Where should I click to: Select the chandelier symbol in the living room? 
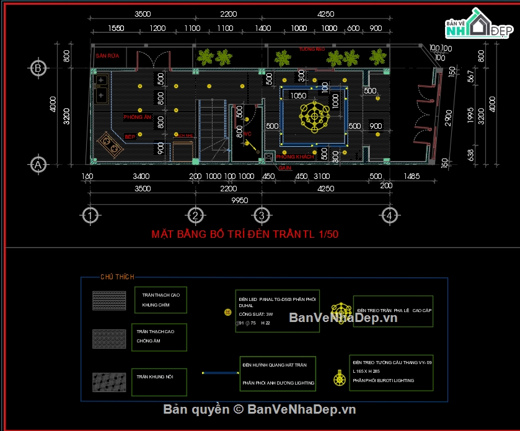pos(314,115)
